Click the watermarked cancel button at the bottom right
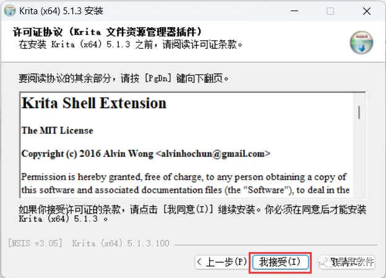The height and width of the screenshot is (278, 386). point(347,262)
